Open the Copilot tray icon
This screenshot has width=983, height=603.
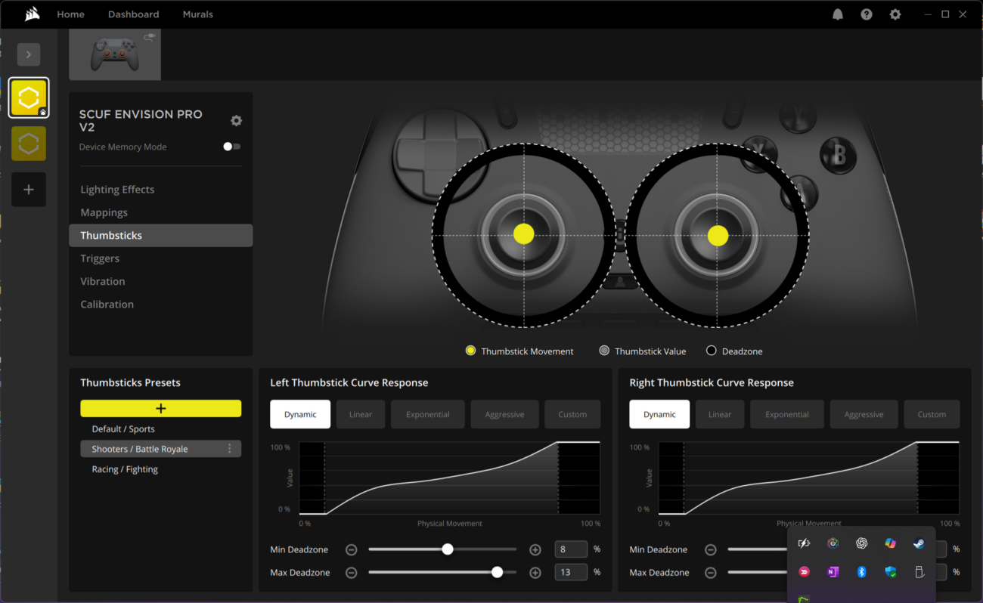click(x=890, y=543)
